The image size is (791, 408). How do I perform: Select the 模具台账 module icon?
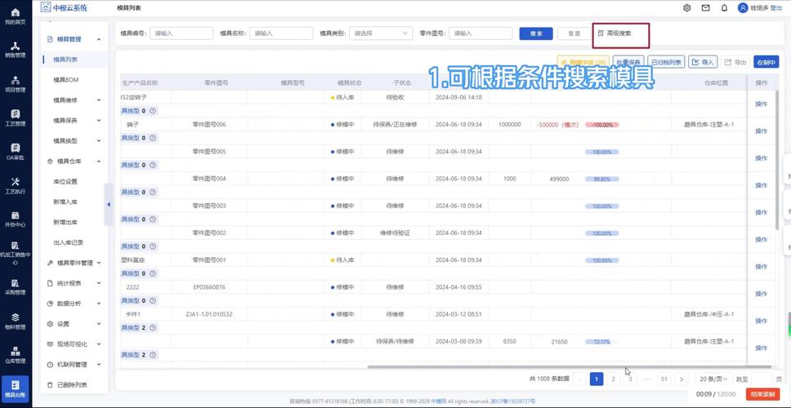point(16,389)
